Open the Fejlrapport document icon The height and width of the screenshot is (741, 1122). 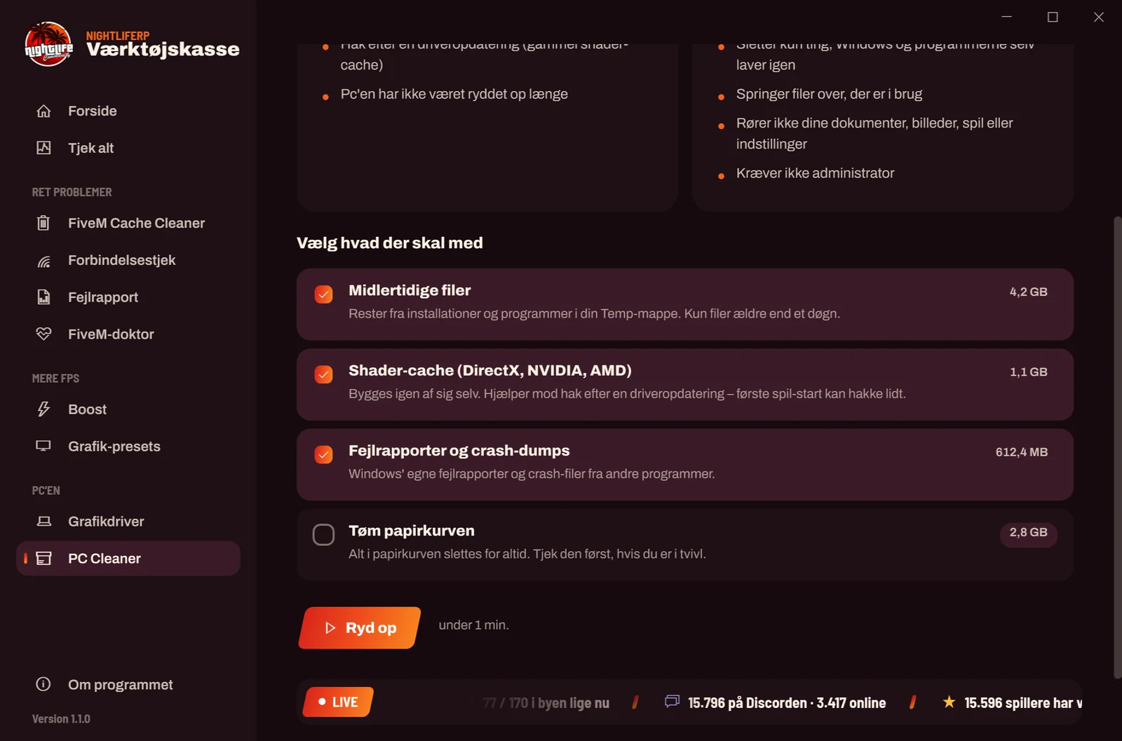click(43, 297)
